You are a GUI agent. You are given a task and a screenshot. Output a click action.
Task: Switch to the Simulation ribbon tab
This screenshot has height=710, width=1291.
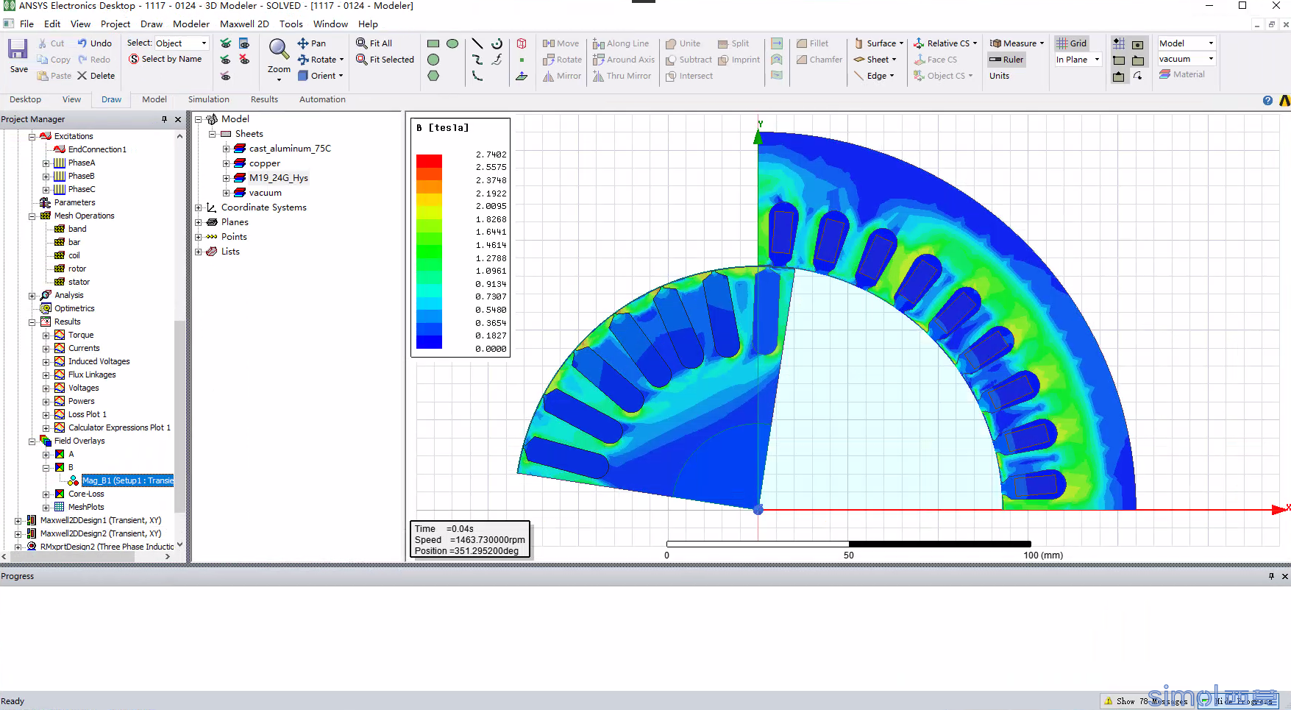tap(208, 99)
